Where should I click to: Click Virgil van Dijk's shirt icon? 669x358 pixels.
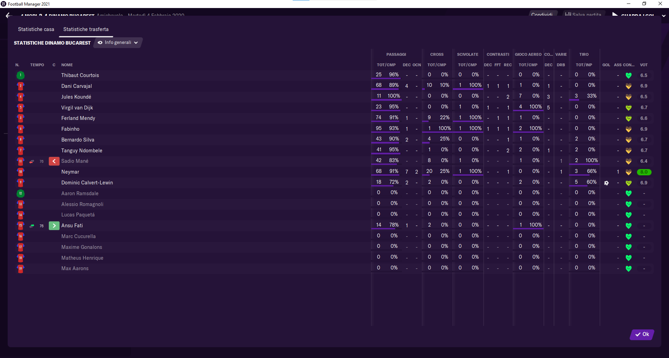tap(21, 108)
